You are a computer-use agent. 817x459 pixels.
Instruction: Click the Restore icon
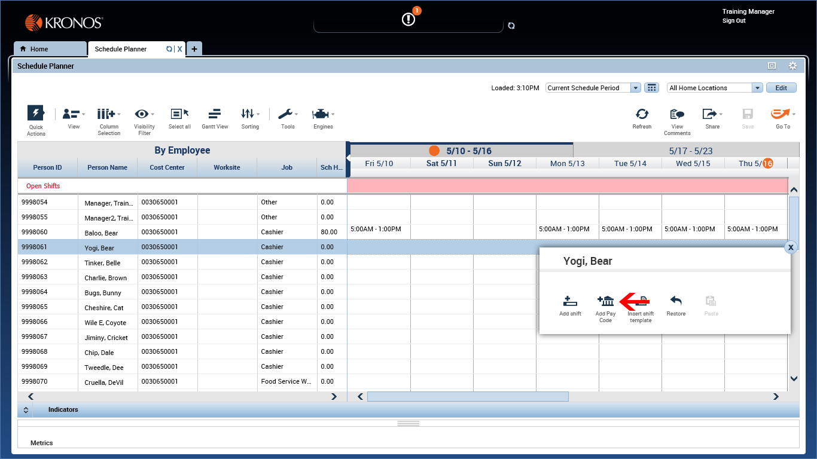pos(676,305)
